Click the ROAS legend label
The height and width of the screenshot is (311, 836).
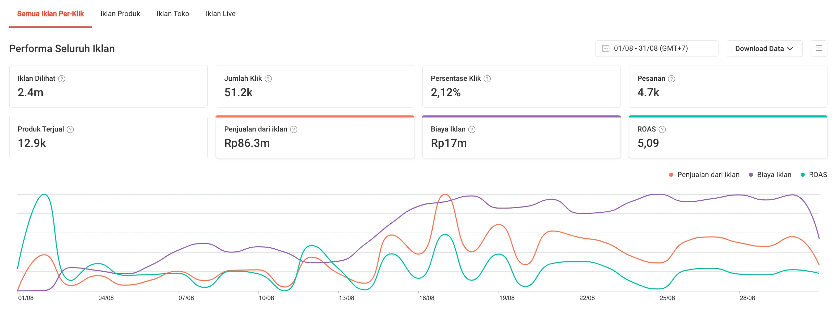pyautogui.click(x=817, y=175)
